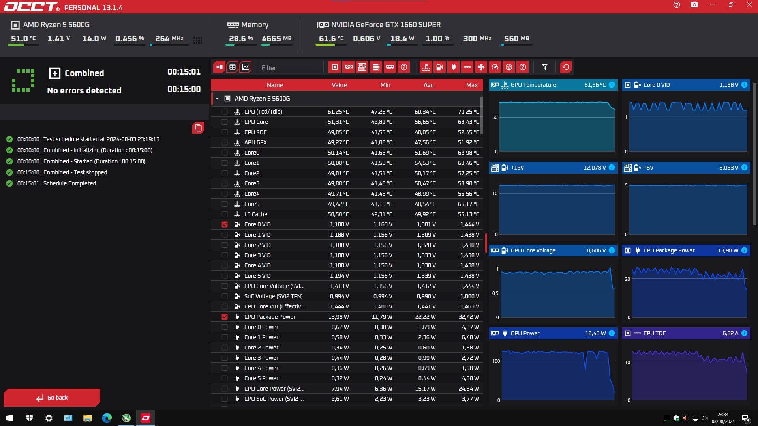Viewport: 758px width, 426px height.
Task: Click the graphs panel vertical scrollbar
Action: point(755,154)
